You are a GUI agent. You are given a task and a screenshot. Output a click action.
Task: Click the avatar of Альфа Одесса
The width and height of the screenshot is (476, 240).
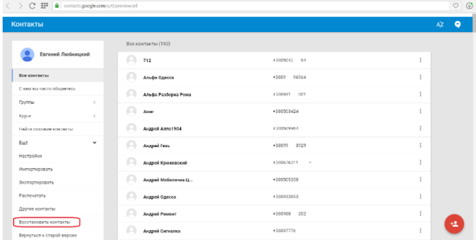click(x=131, y=77)
